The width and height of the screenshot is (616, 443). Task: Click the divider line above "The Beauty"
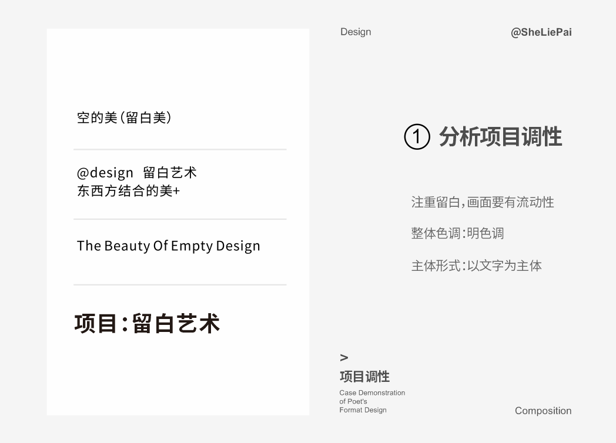pos(180,219)
